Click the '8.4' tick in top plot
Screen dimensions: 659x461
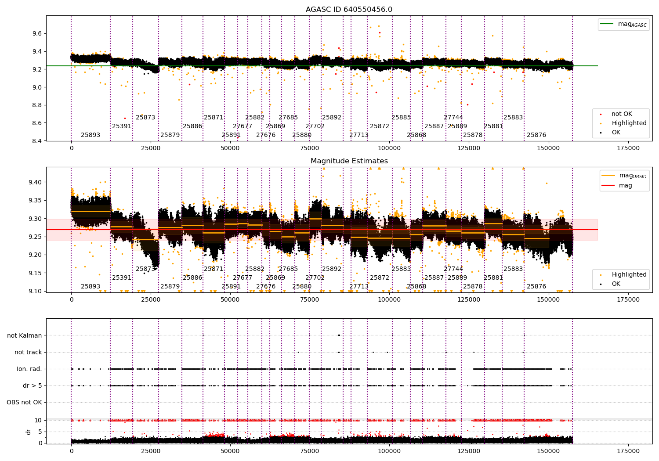tap(37, 141)
